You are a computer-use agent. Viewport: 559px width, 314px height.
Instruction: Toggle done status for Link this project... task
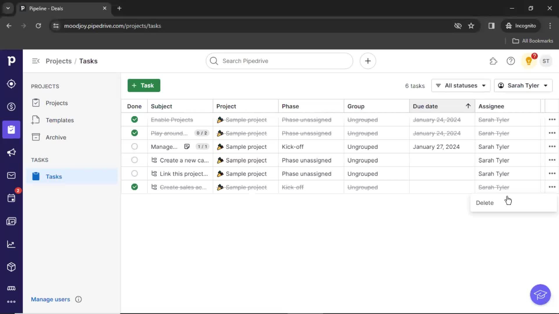135,174
